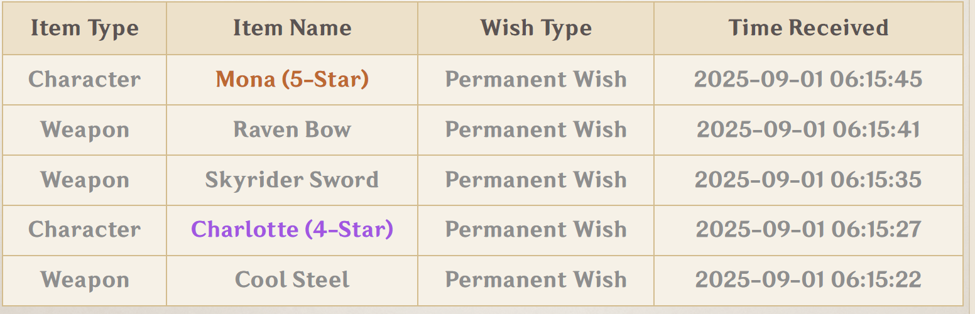Click the Item Type column header
This screenshot has width=975, height=314.
85,28
